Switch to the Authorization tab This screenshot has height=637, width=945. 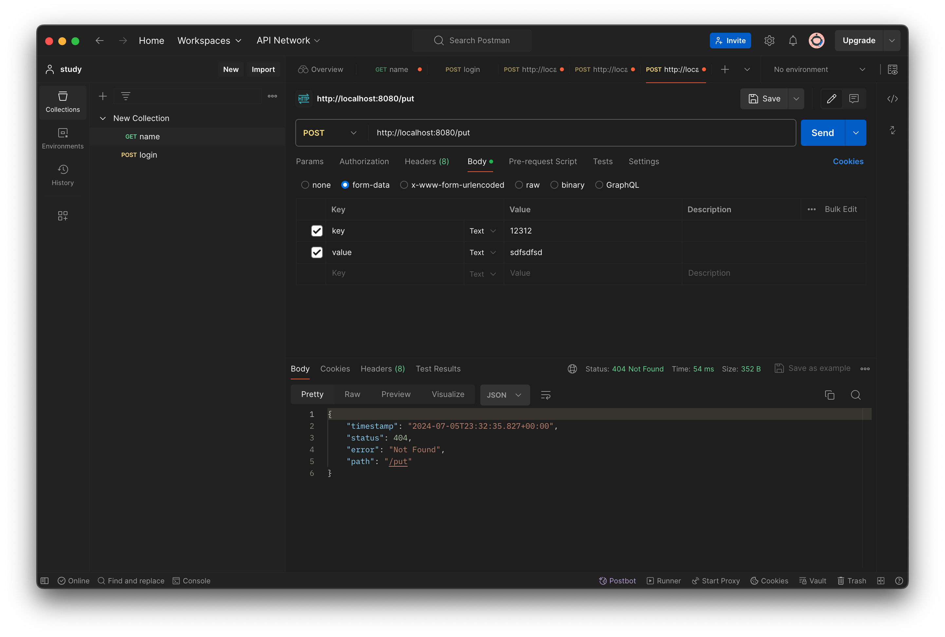click(x=364, y=162)
